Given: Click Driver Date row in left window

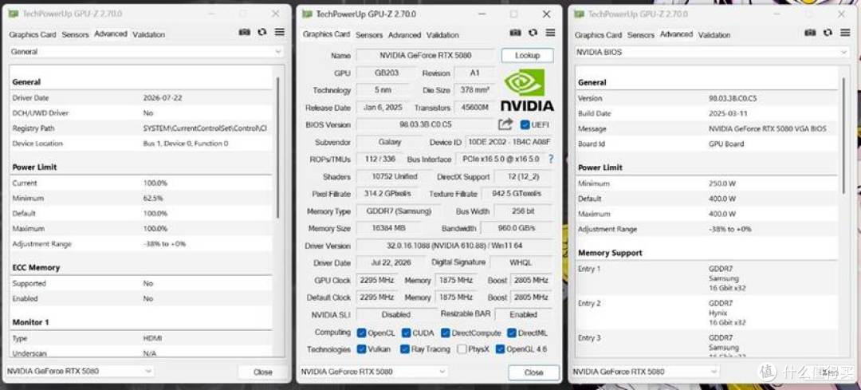Looking at the screenshot, I should pos(142,98).
